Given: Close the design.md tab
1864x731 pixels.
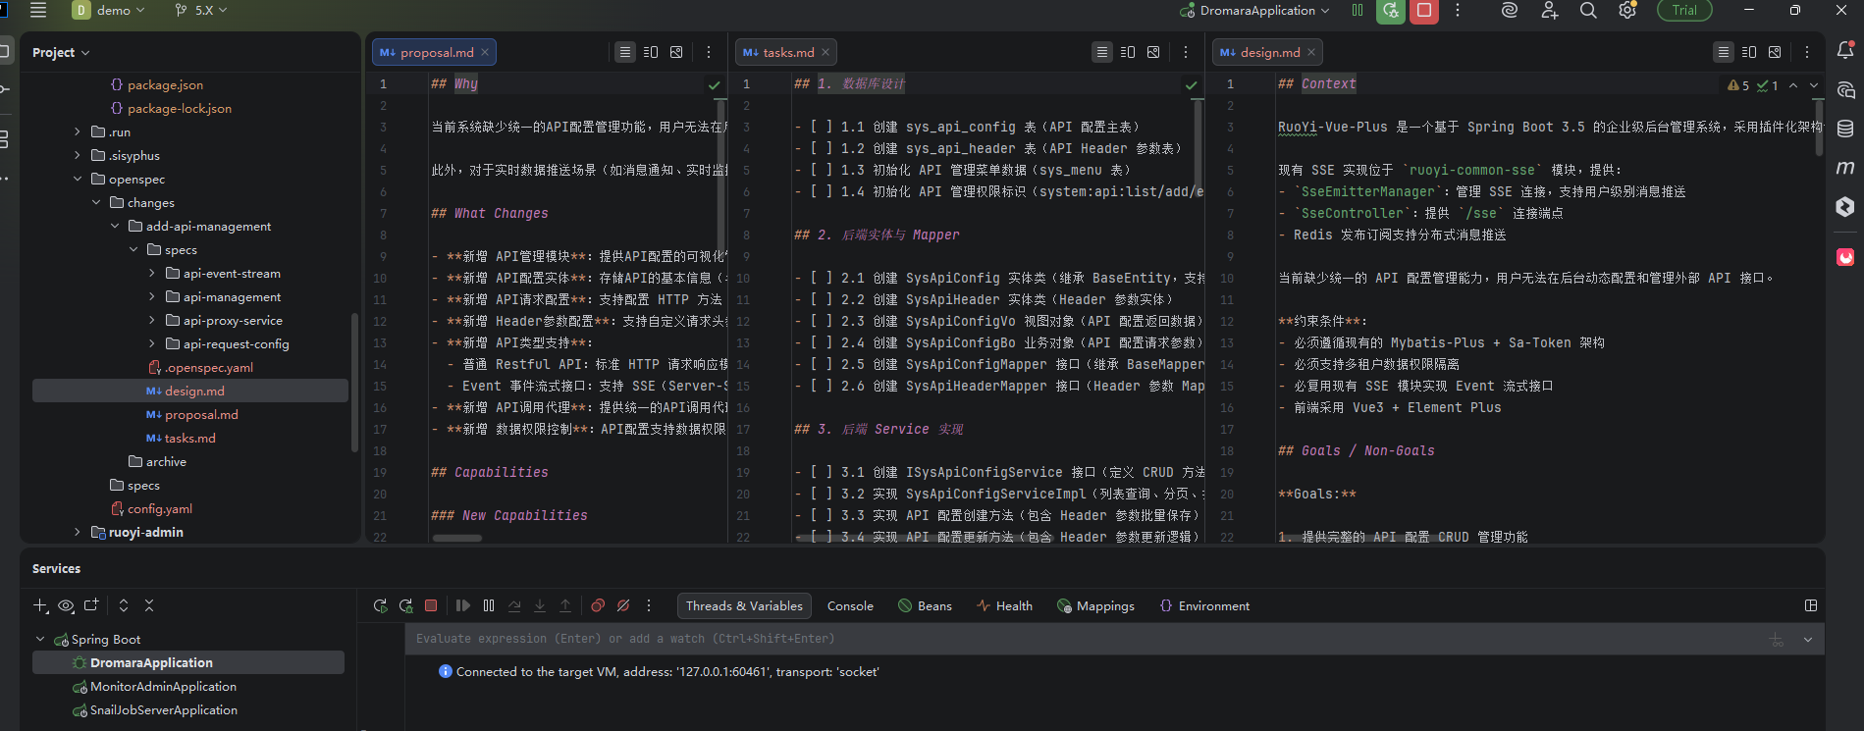Looking at the screenshot, I should (x=1310, y=52).
